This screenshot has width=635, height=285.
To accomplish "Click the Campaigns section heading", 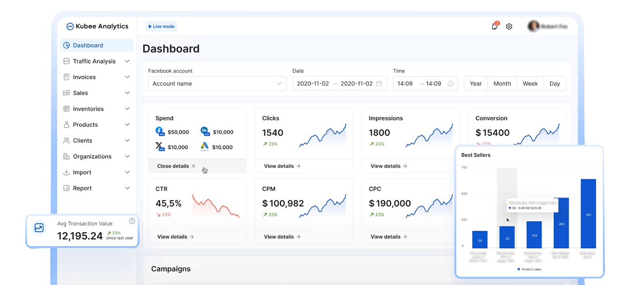I will pyautogui.click(x=171, y=269).
